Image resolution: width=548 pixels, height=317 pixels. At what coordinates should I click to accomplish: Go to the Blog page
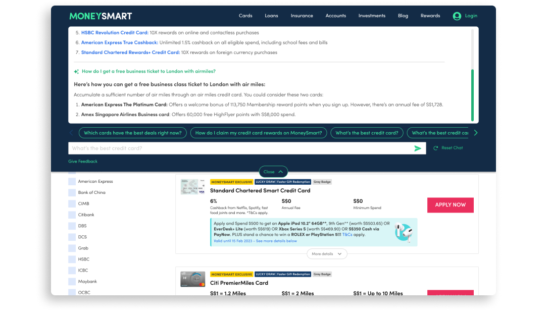[x=403, y=16]
